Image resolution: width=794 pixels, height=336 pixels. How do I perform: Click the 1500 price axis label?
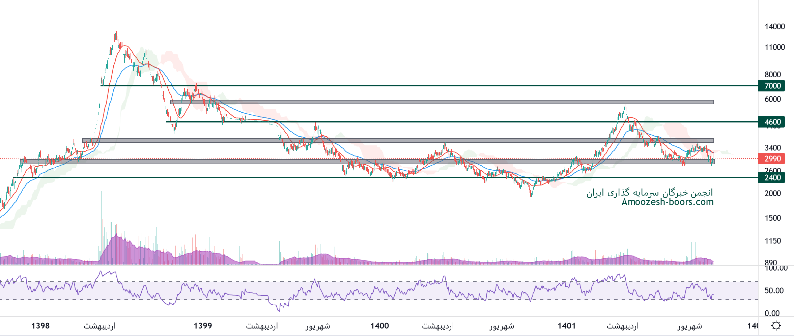pyautogui.click(x=772, y=218)
